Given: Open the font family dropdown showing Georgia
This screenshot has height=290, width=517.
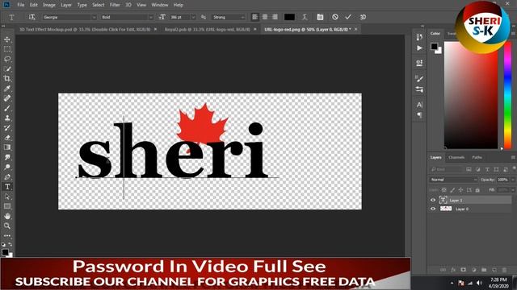Looking at the screenshot, I should (x=69, y=17).
